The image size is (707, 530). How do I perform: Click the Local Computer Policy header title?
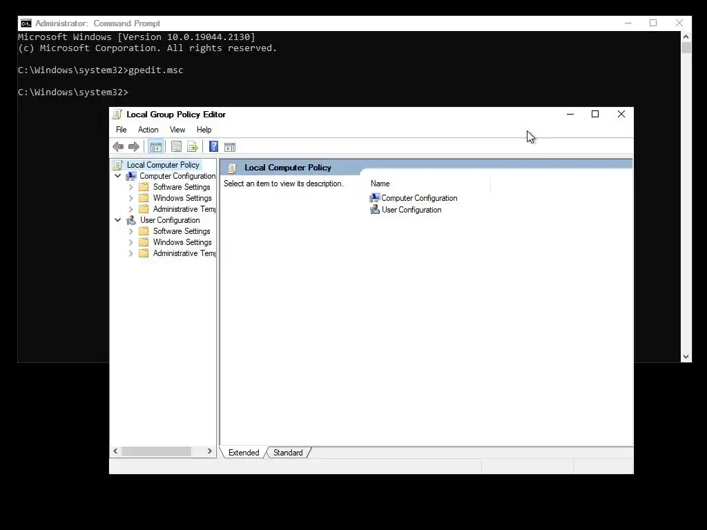[288, 168]
